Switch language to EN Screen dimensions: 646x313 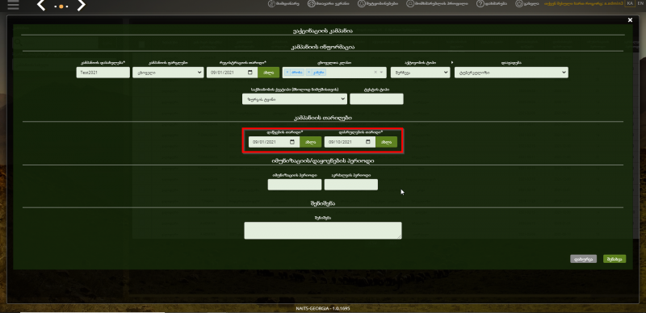point(640,3)
